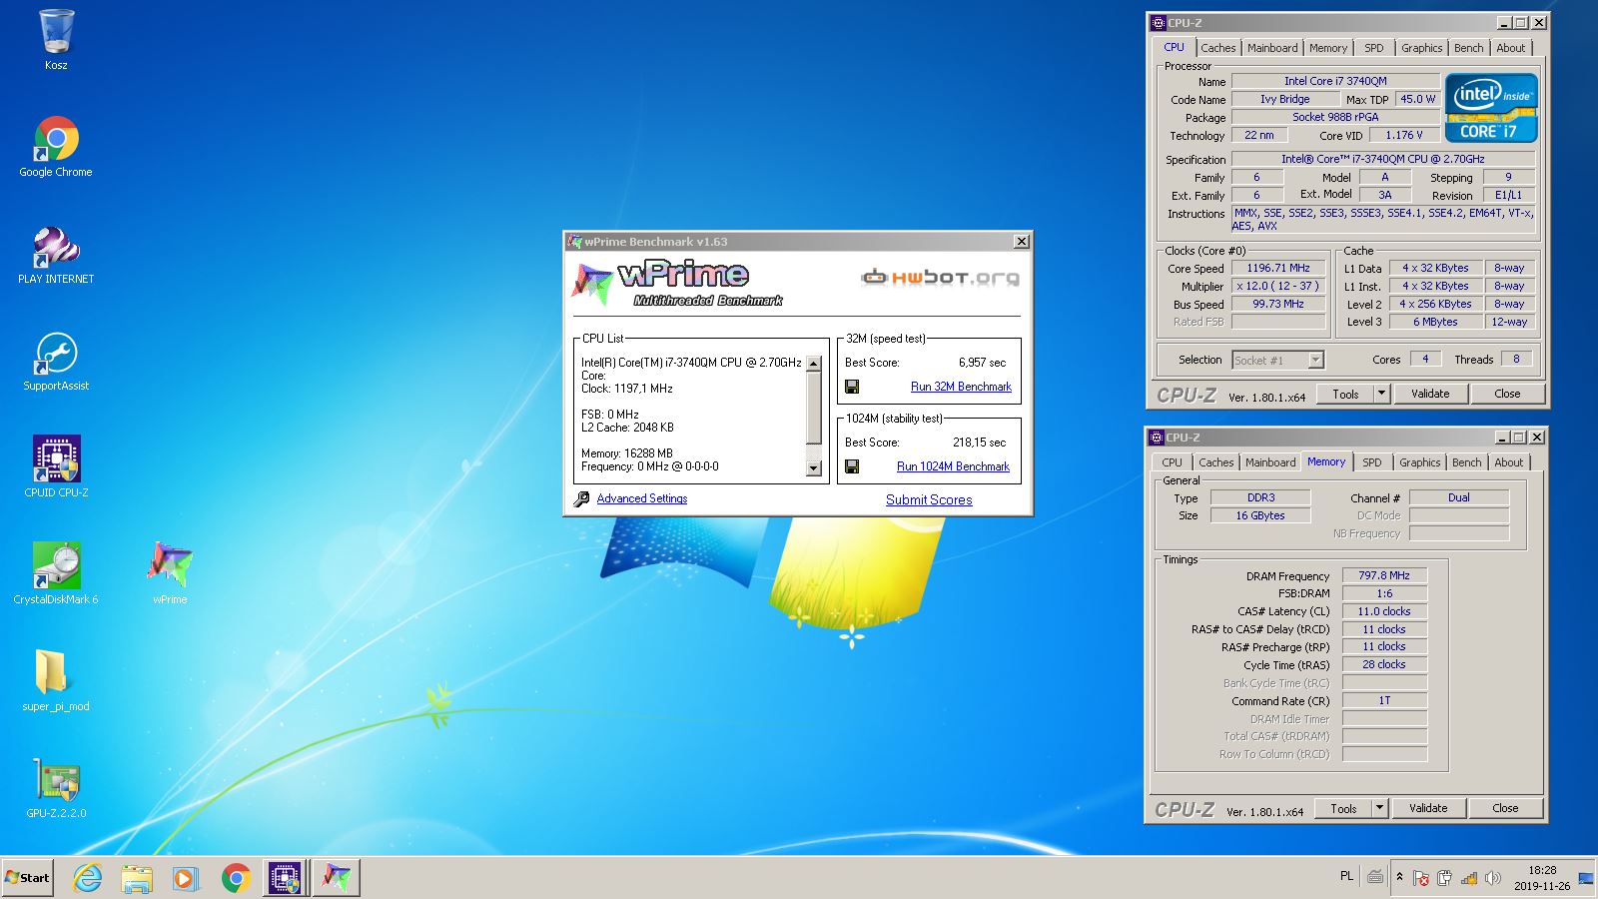Click the Advanced Settings wrench icon
This screenshot has width=1598, height=899.
(x=581, y=498)
